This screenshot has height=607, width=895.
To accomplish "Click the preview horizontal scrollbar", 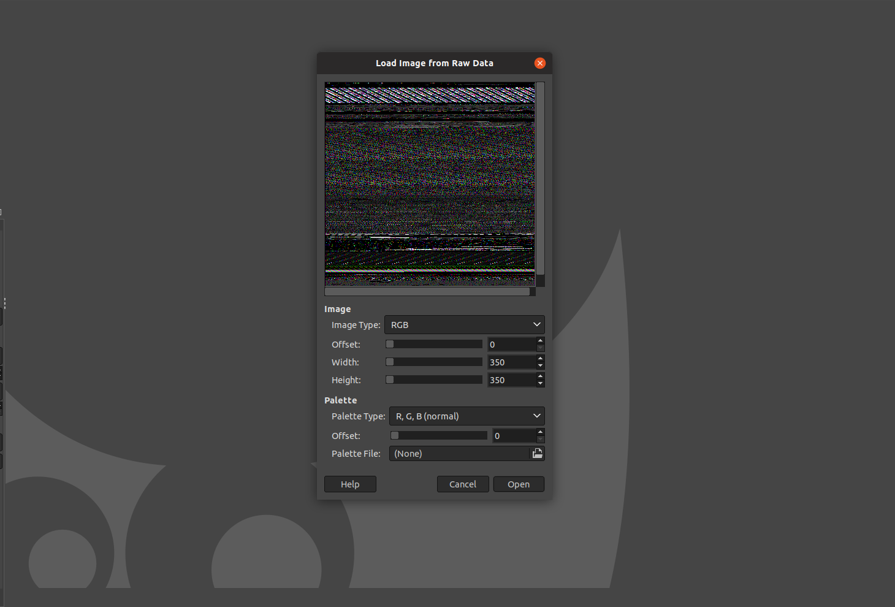I will (x=430, y=292).
